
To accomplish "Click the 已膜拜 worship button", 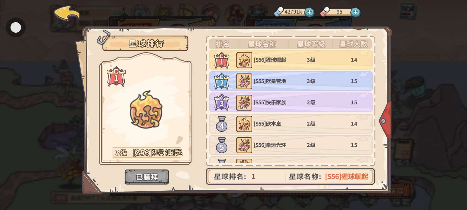I will pyautogui.click(x=147, y=177).
